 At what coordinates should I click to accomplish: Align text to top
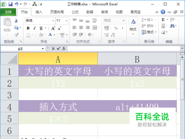pyautogui.click(x=74, y=20)
